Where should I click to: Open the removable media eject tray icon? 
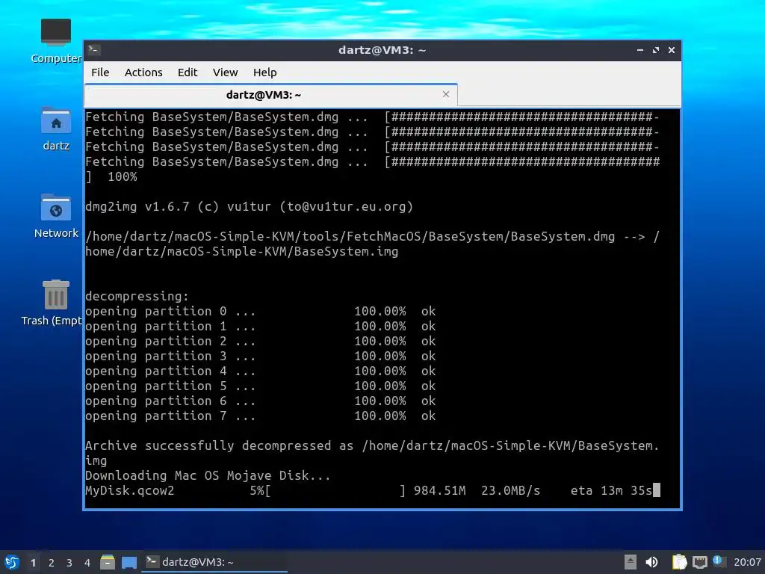pyautogui.click(x=631, y=562)
